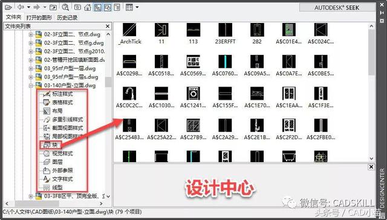Expand 03_95㎡户型一层.dwg tree node
This screenshot has height=220, width=387.
31,68
